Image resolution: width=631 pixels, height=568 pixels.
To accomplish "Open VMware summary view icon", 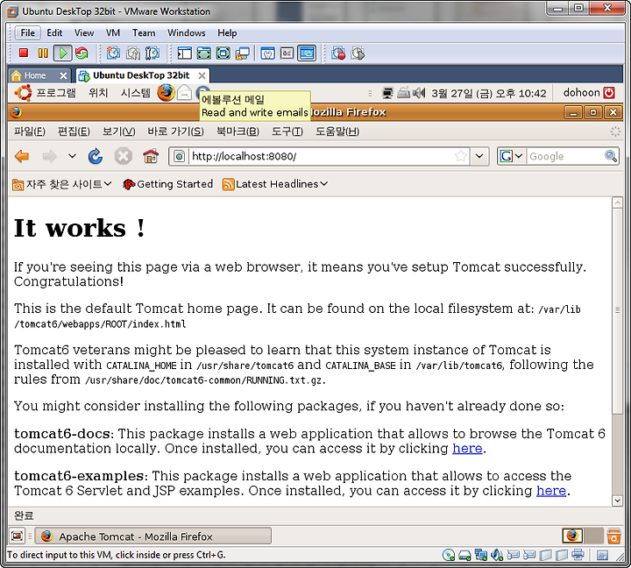I will click(x=267, y=53).
